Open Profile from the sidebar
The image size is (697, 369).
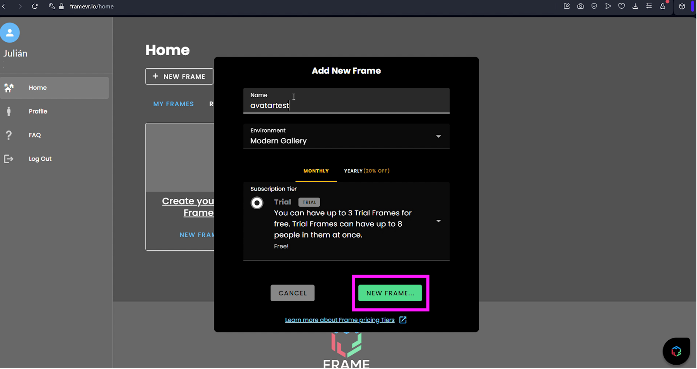pos(38,111)
